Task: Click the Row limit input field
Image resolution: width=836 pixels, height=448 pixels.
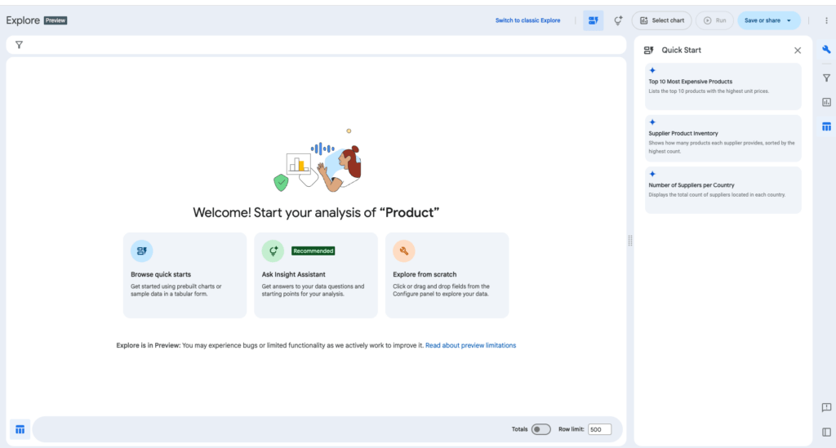Action: pos(599,429)
